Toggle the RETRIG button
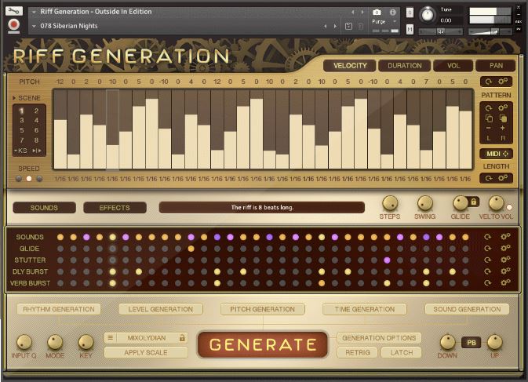Image resolution: width=528 pixels, height=382 pixels. (358, 352)
